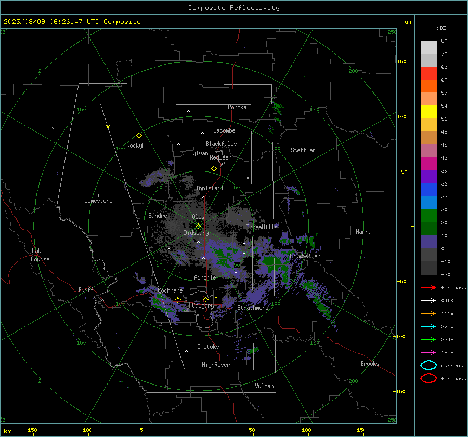Click the 51 dBZ yellow color swatch
The height and width of the screenshot is (437, 468).
pos(428,112)
